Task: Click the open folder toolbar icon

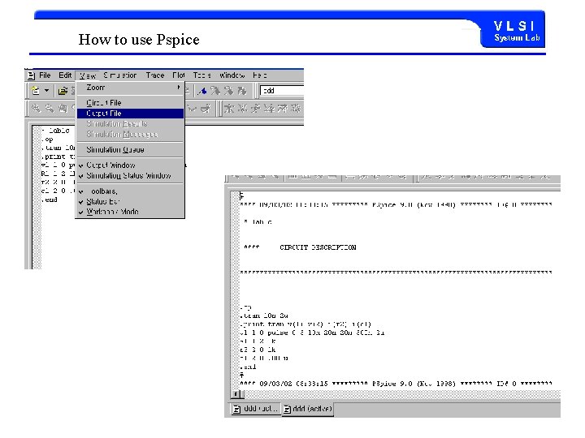Action: click(63, 91)
